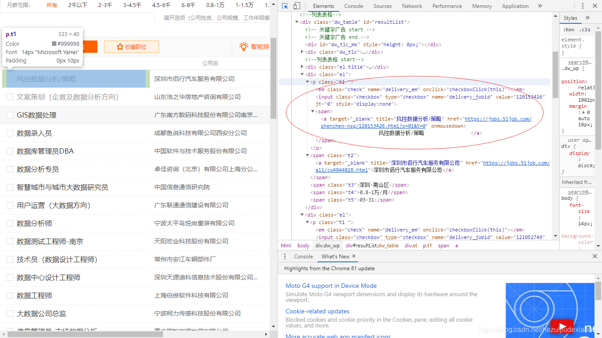Viewport: 602px width, 338px height.
Task: Click the shenzhen-nsq job href link
Action: pyautogui.click(x=426, y=122)
